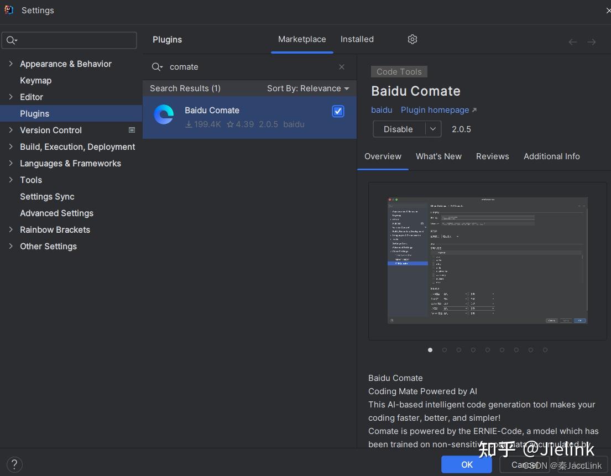
Task: Expand the Languages & Frameworks section
Action: [x=11, y=164]
